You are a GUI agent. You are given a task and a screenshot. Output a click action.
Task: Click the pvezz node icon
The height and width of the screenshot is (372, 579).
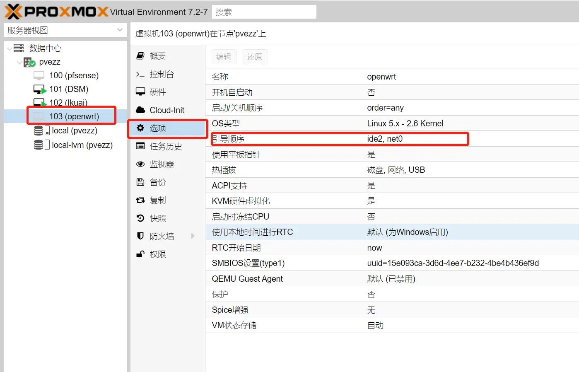29,62
